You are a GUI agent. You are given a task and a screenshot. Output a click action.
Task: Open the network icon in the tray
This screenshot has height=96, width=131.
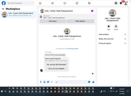pyautogui.click(x=111, y=91)
